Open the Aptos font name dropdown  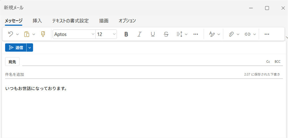(74, 34)
